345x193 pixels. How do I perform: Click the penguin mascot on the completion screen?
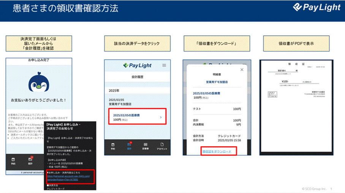(x=39, y=82)
